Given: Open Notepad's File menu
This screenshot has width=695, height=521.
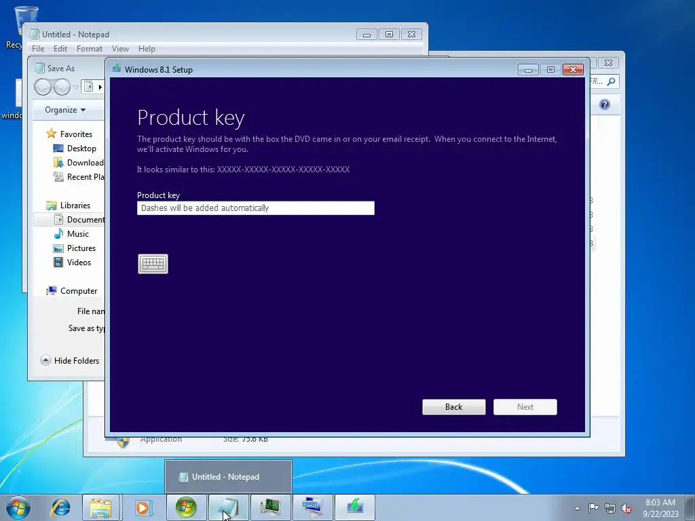Looking at the screenshot, I should click(38, 49).
